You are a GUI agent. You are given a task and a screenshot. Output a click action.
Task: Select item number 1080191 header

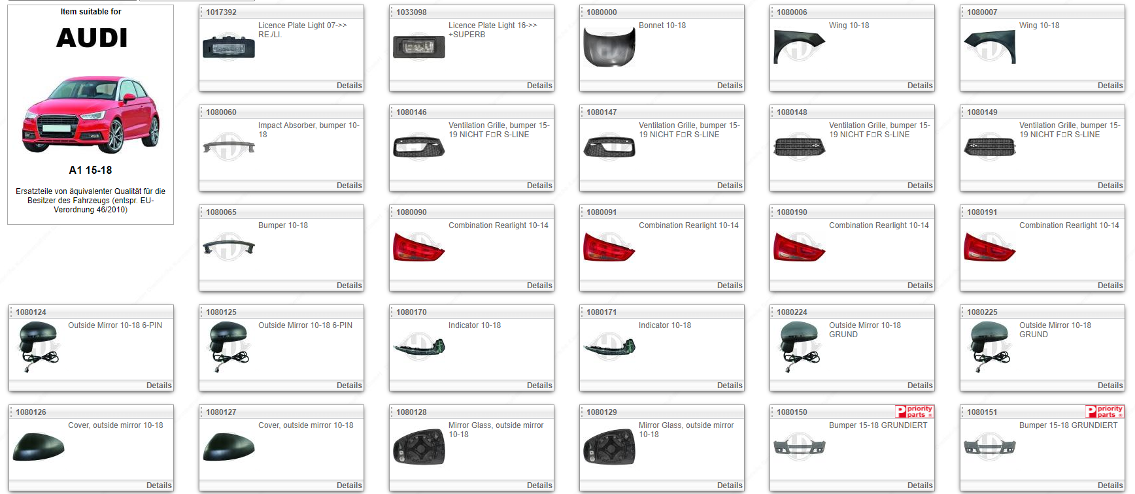[982, 212]
